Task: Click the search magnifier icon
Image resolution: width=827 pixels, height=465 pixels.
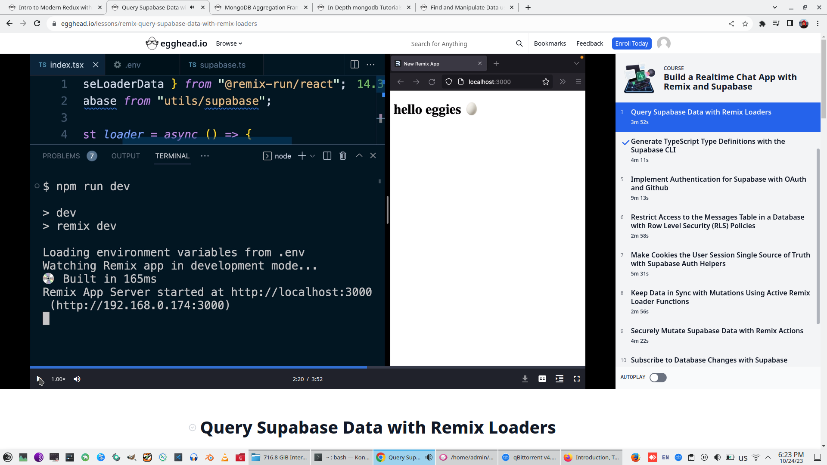Action: click(x=519, y=43)
